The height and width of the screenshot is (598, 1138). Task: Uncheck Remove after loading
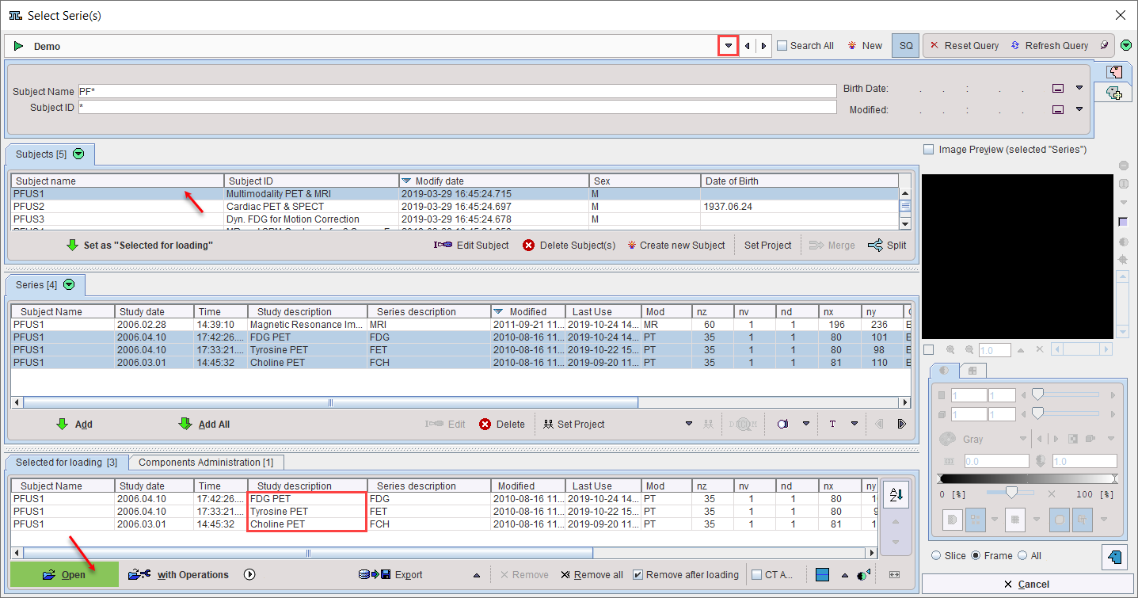[x=638, y=575]
